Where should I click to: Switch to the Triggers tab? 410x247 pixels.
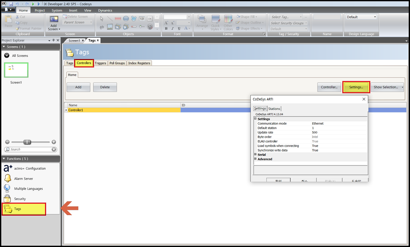click(x=100, y=63)
